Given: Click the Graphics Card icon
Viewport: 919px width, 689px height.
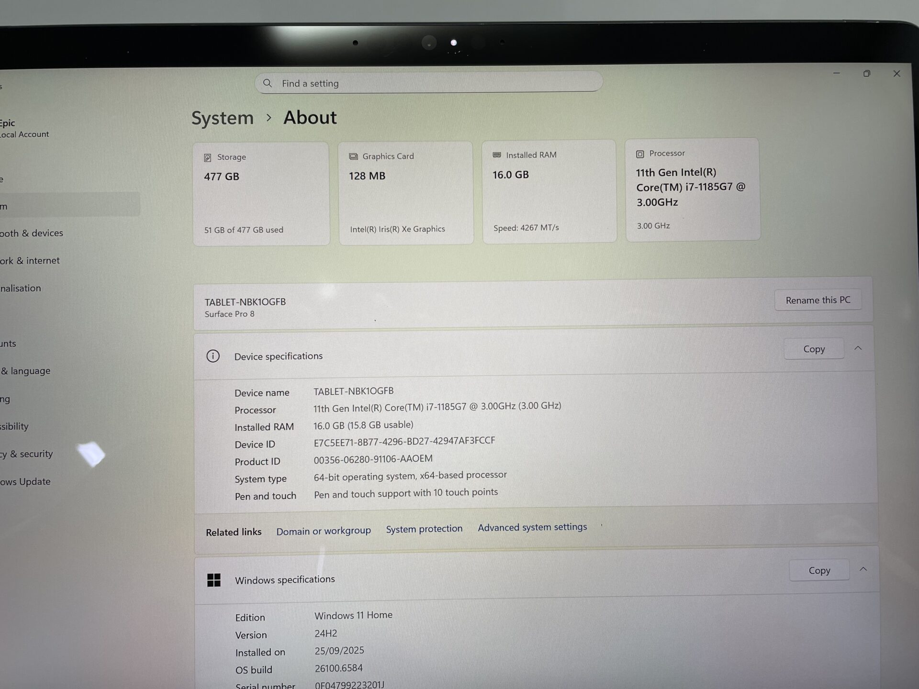Looking at the screenshot, I should (x=353, y=156).
